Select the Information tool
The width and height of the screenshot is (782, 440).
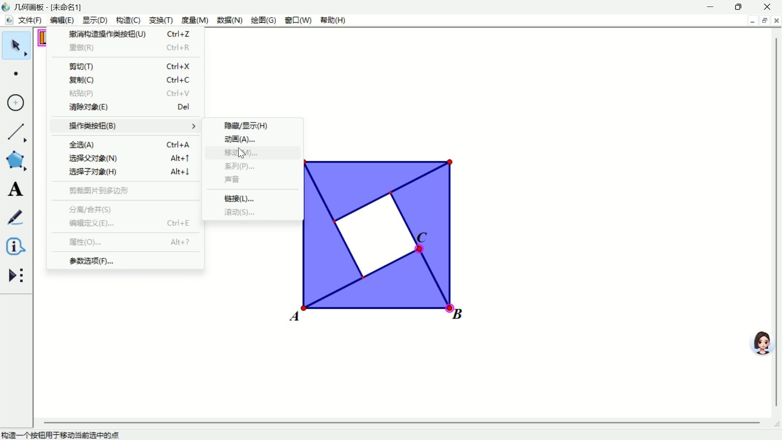pyautogui.click(x=16, y=246)
